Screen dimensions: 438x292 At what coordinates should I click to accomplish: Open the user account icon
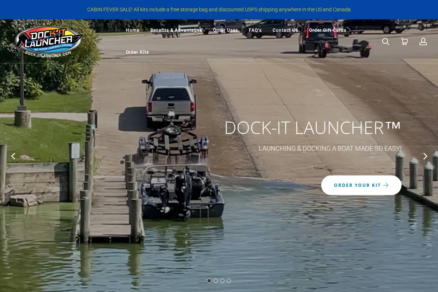423,42
